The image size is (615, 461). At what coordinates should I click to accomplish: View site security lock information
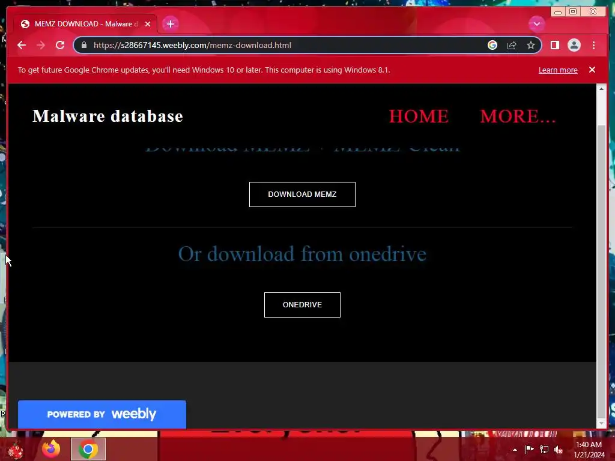point(84,45)
